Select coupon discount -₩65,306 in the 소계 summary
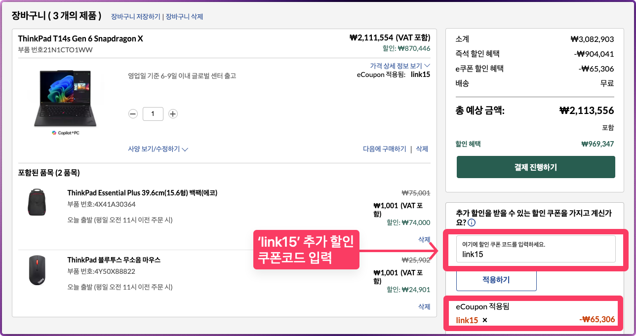Image resolution: width=636 pixels, height=336 pixels. [x=596, y=69]
